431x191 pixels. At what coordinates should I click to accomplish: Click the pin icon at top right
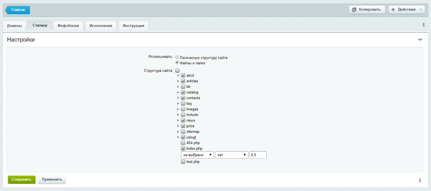coord(424,25)
